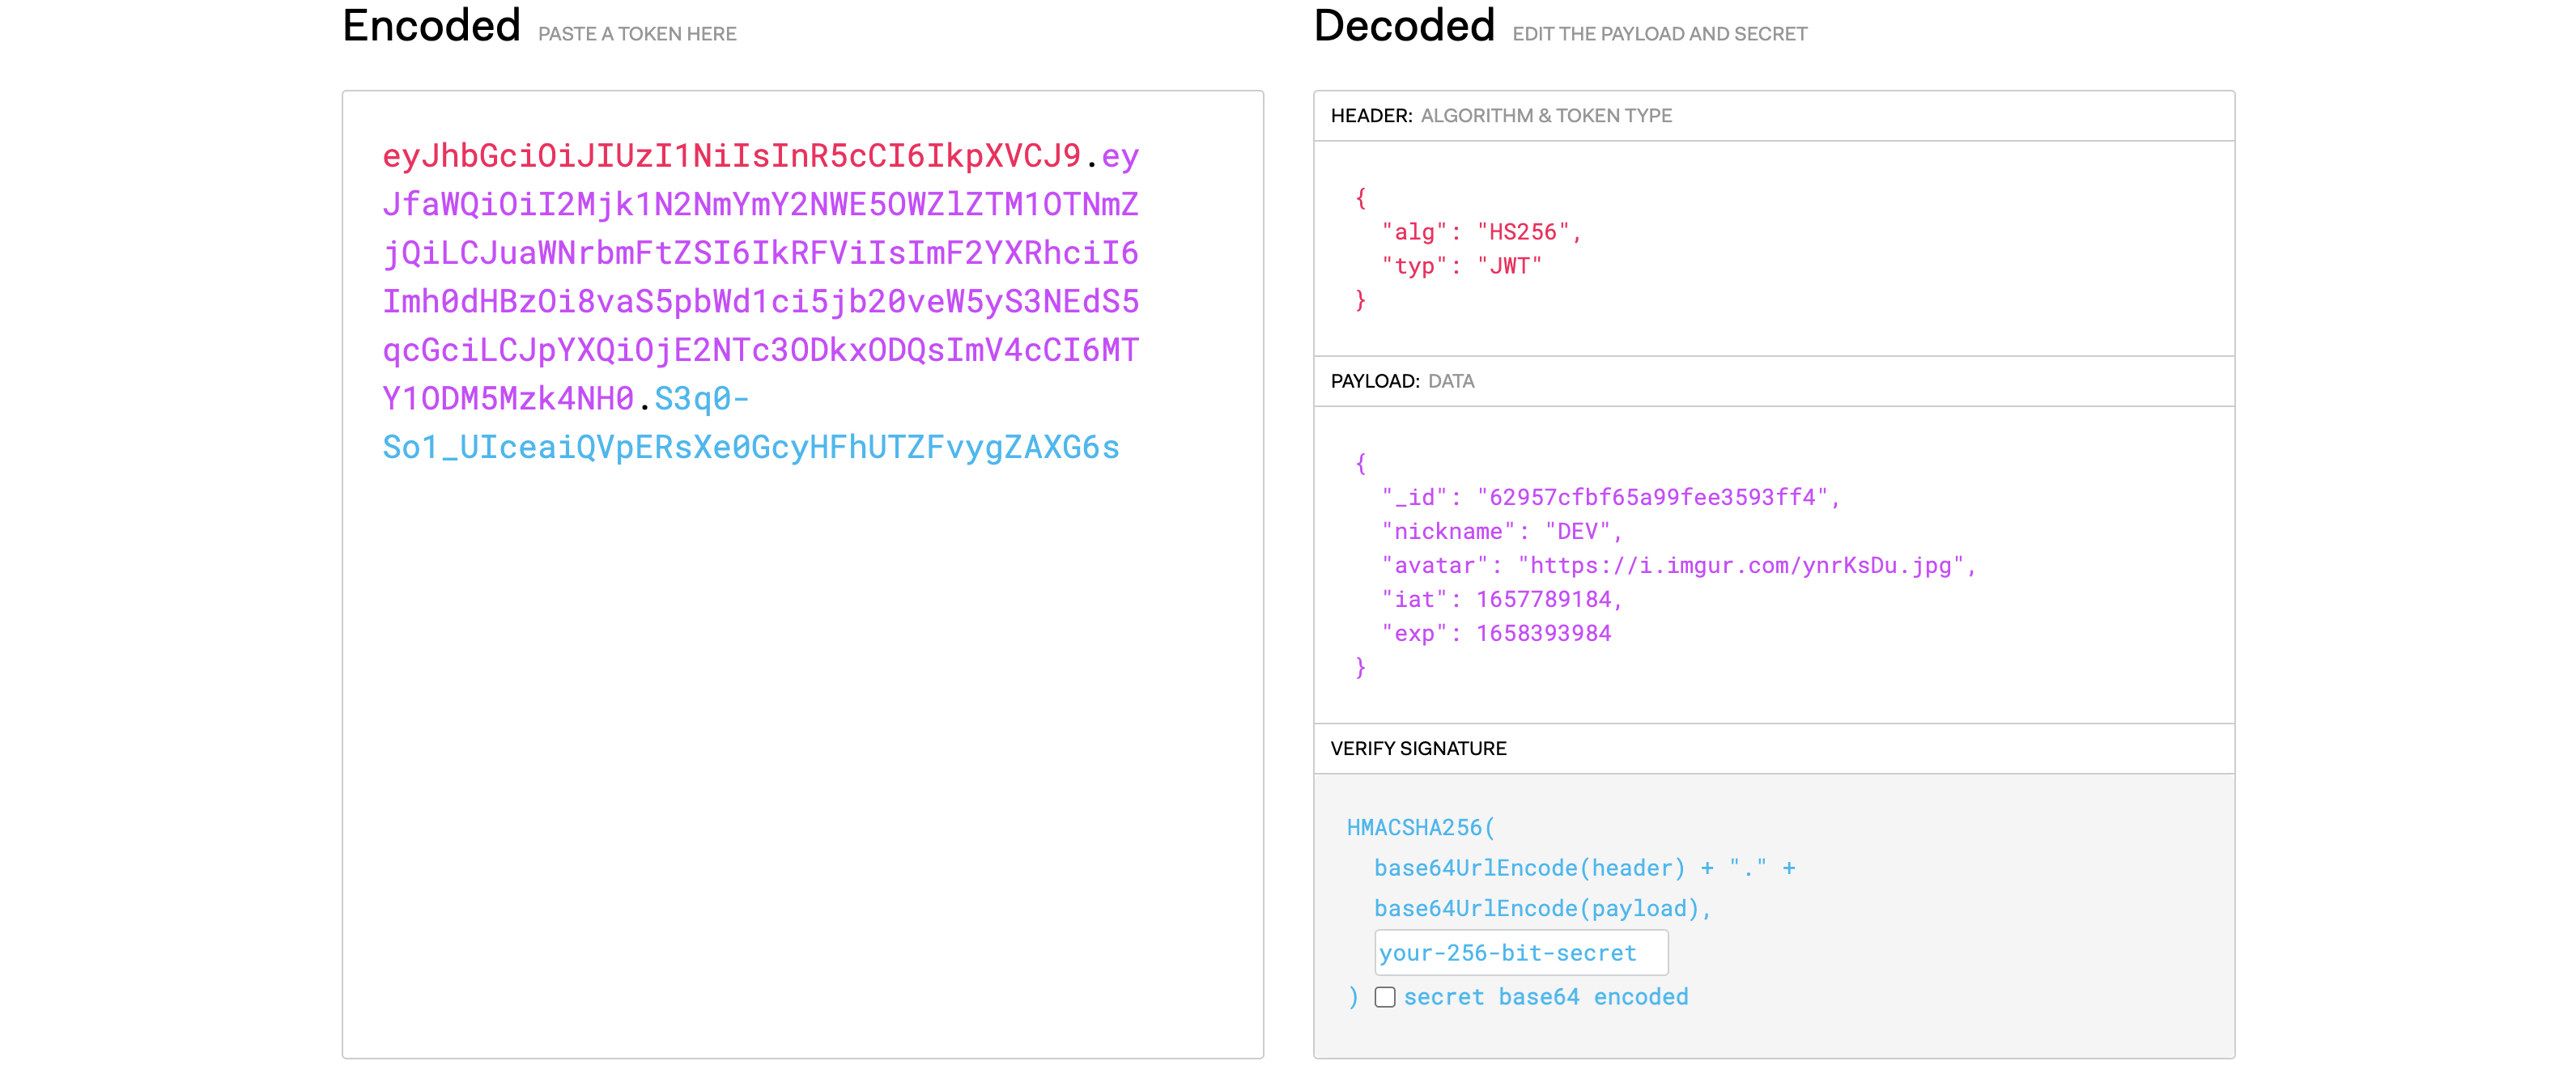Click the VERIFY SIGNATURE section label
Viewport: 2576px width, 1078px height.
[1418, 748]
